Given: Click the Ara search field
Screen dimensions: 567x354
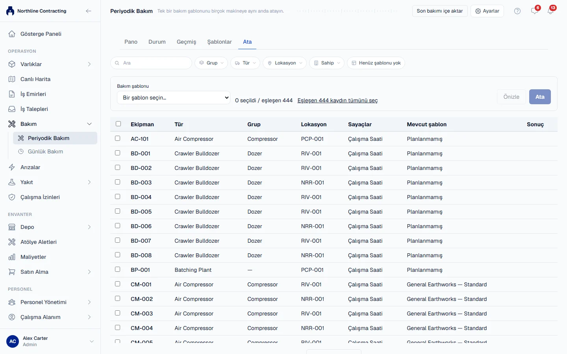Looking at the screenshot, I should [151, 63].
